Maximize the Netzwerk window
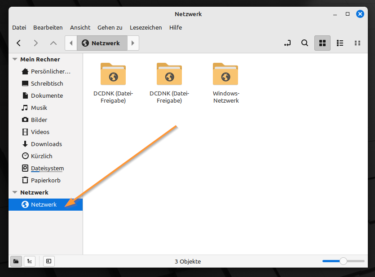This screenshot has width=375, height=277. pos(348,14)
